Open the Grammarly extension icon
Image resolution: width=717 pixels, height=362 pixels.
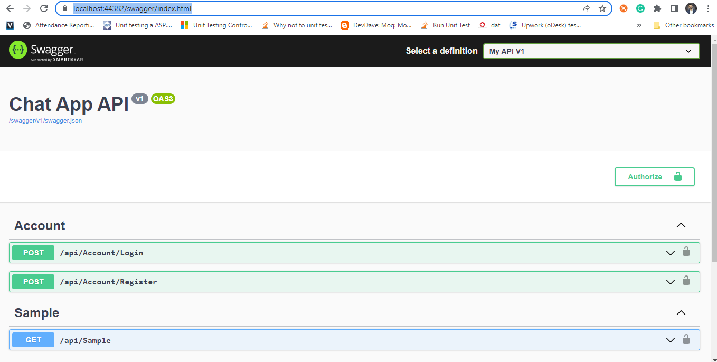[x=639, y=8]
